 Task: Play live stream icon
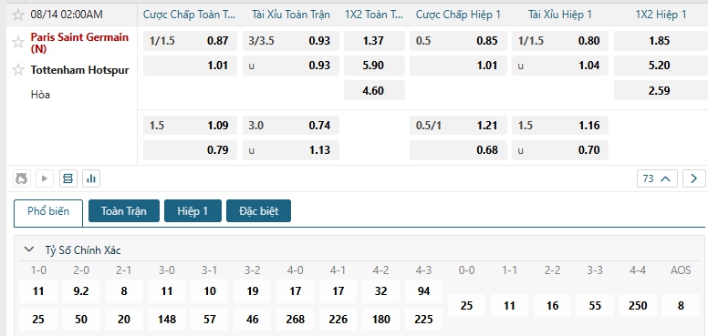point(45,178)
